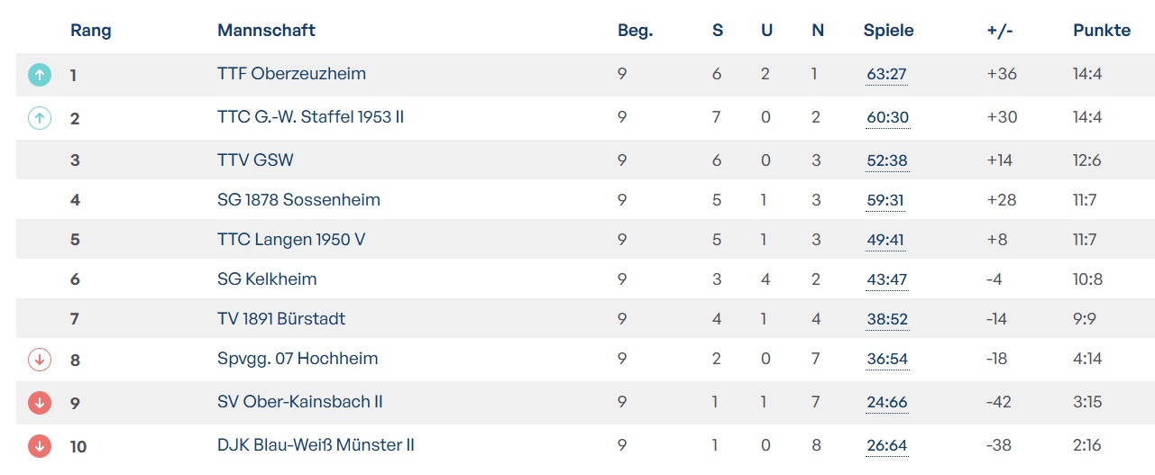Click the Mannschaft column header
This screenshot has width=1155, height=475.
tap(266, 30)
